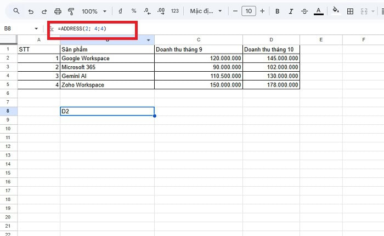Select column C header
This screenshot has height=236, width=384.
199,39
